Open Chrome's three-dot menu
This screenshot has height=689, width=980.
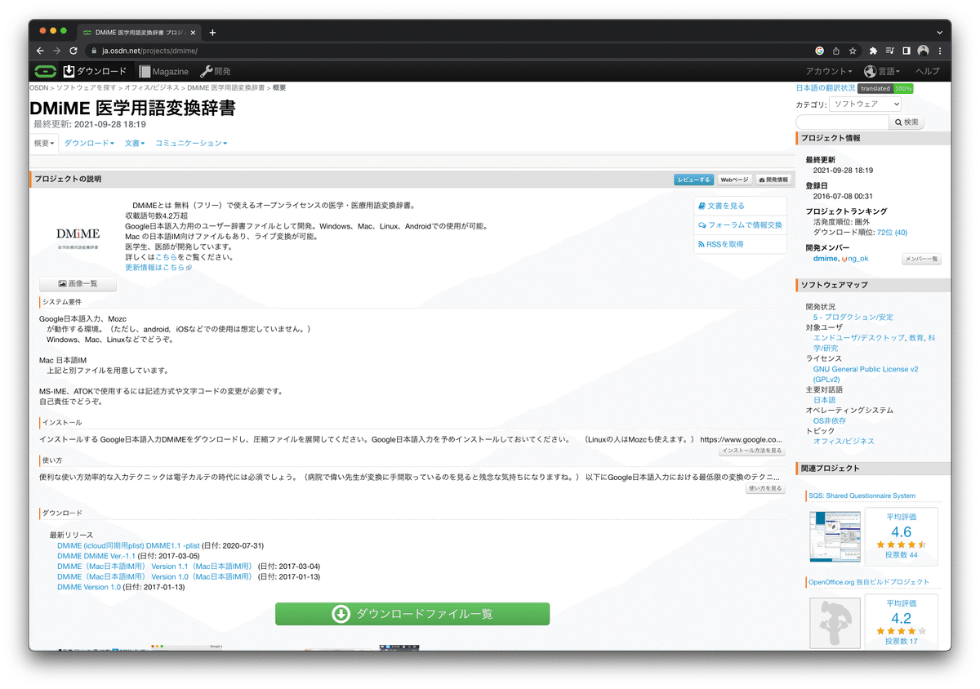coord(940,51)
